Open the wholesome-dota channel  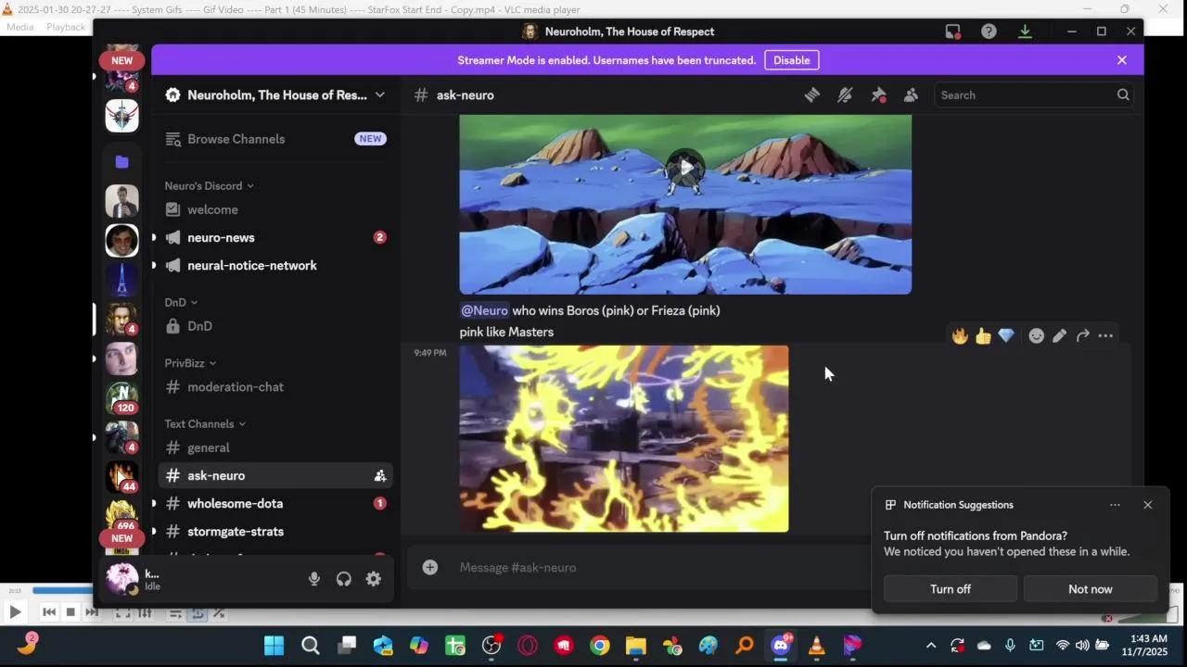[x=275, y=504]
